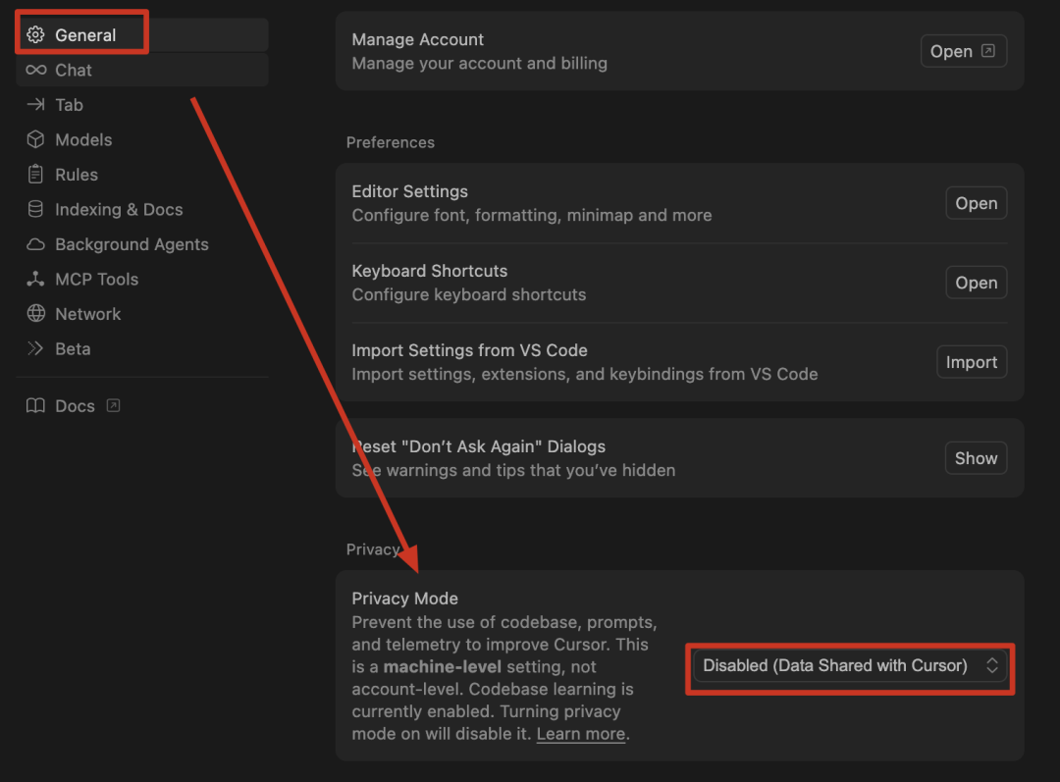This screenshot has height=782, width=1060.
Task: Click 'Configure font, formatting, minimap and more' text
Action: pyautogui.click(x=531, y=215)
